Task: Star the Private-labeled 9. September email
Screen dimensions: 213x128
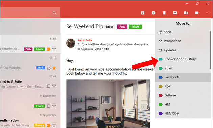Action: coord(54,106)
